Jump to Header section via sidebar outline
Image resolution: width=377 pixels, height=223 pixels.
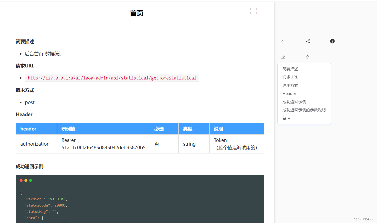click(289, 93)
